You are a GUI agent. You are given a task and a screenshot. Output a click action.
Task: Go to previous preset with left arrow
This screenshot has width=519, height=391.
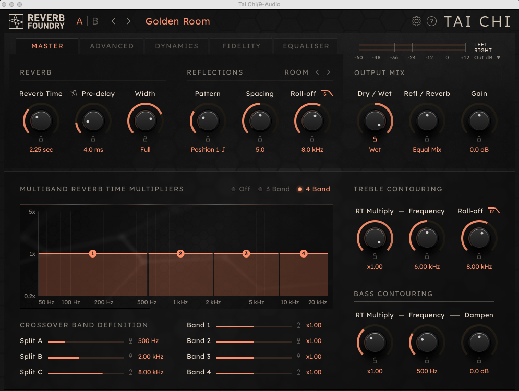pyautogui.click(x=114, y=21)
